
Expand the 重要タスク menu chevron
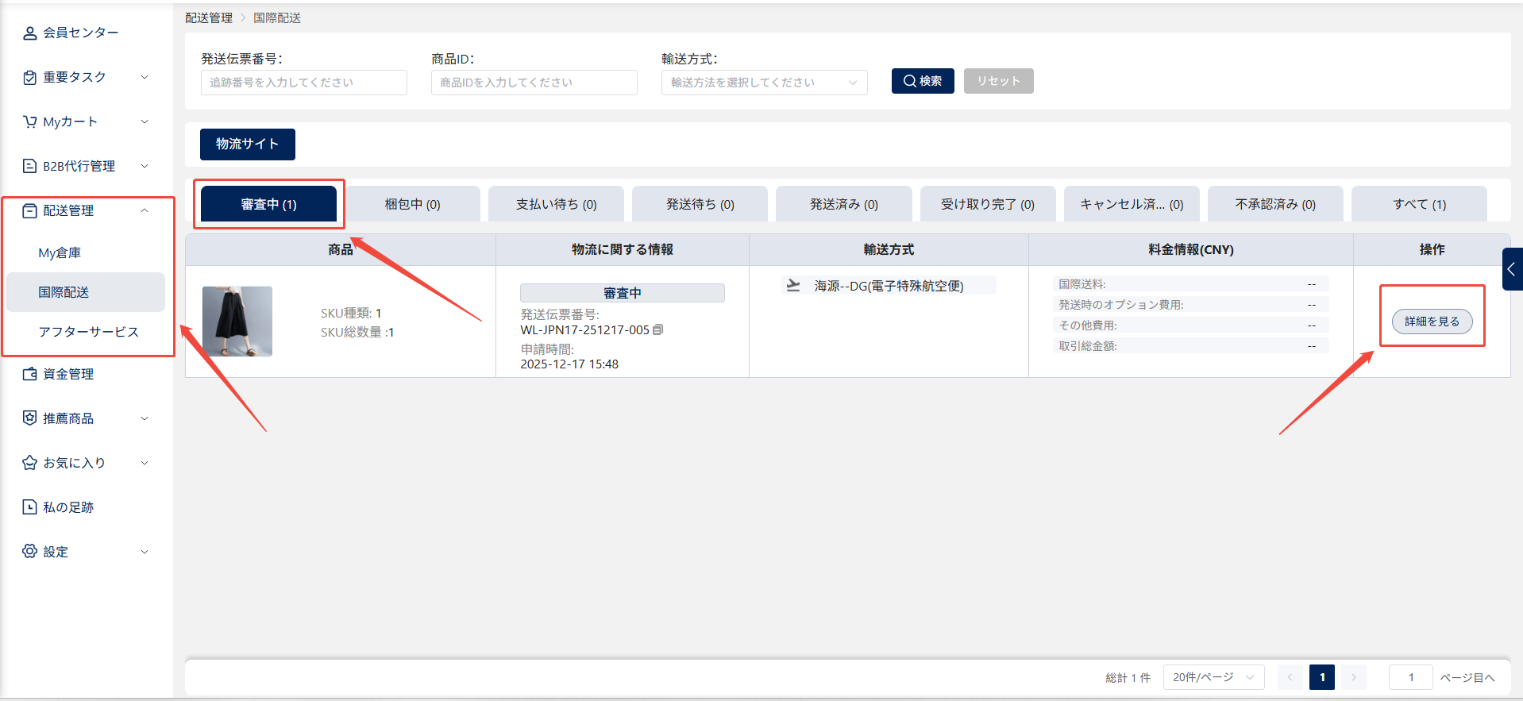pos(145,77)
